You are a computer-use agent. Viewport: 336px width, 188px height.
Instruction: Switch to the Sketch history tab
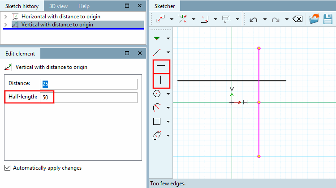pyautogui.click(x=22, y=6)
